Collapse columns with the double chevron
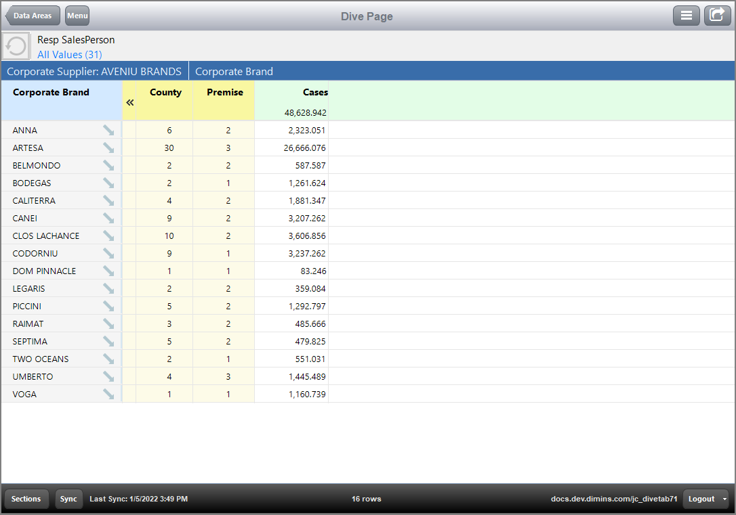 pyautogui.click(x=129, y=102)
